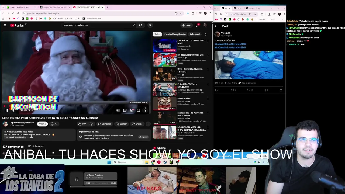Image resolution: width=345 pixels, height=194 pixels.
Task: Share the X post
Action: pyautogui.click(x=281, y=90)
